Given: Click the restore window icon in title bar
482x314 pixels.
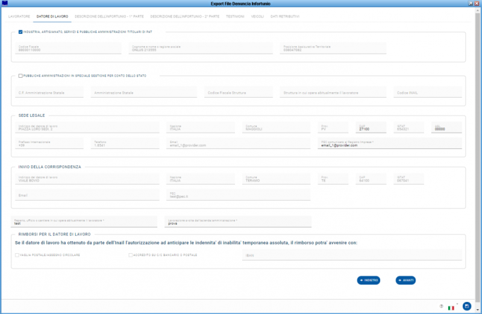Looking at the screenshot, I should click(471, 4).
